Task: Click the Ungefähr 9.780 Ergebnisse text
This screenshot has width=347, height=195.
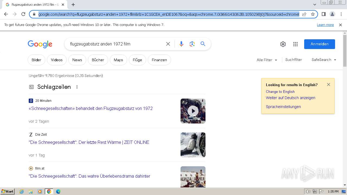Action: (66, 76)
